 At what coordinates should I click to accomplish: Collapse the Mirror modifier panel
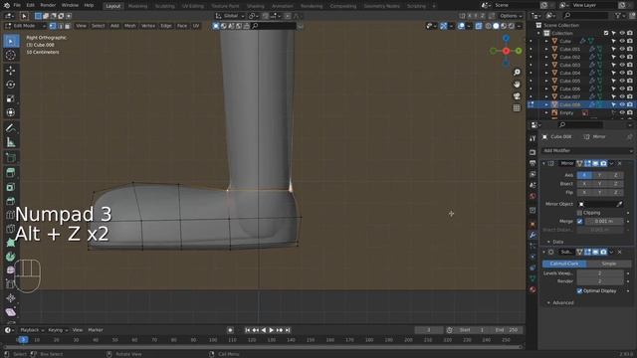(544, 163)
